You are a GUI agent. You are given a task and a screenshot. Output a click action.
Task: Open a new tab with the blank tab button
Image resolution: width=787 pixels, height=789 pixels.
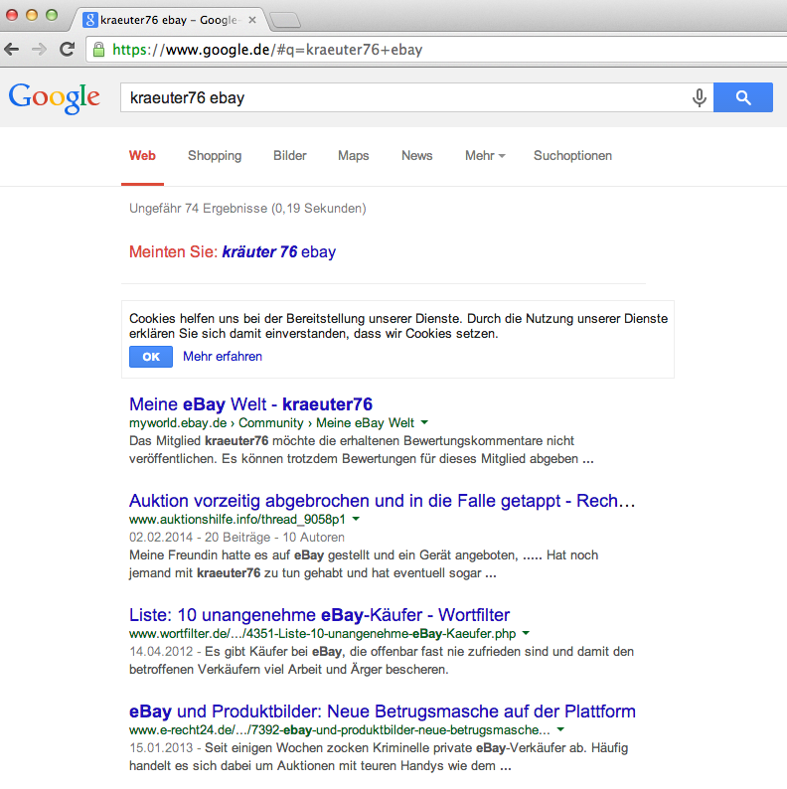pos(285,21)
